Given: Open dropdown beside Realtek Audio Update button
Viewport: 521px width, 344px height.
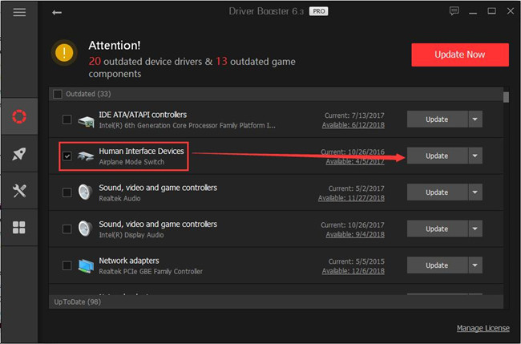Looking at the screenshot, I should [475, 192].
